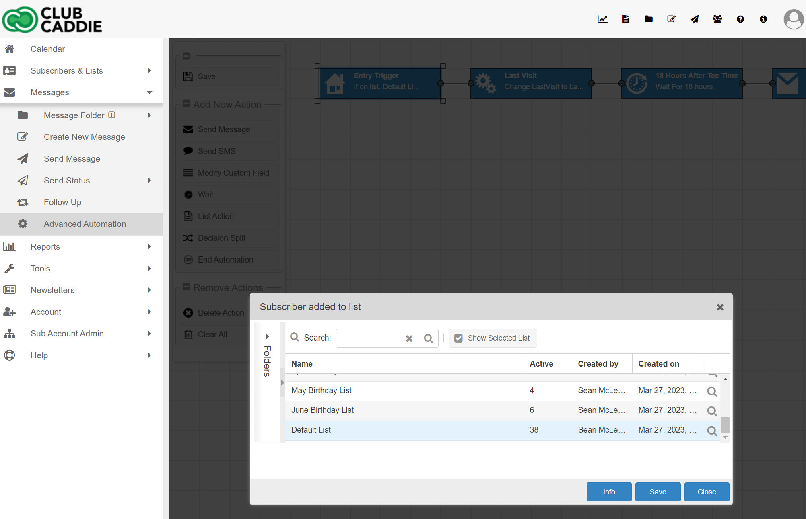Open the user profile avatar
The width and height of the screenshot is (806, 519).
pyautogui.click(x=794, y=19)
